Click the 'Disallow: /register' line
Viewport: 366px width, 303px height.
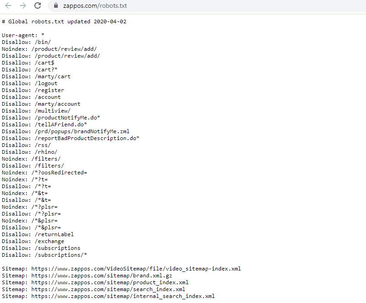click(33, 90)
